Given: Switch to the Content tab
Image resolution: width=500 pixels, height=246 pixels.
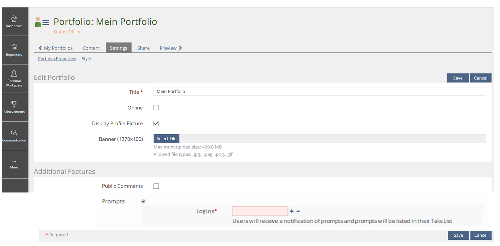Looking at the screenshot, I should pos(91,48).
